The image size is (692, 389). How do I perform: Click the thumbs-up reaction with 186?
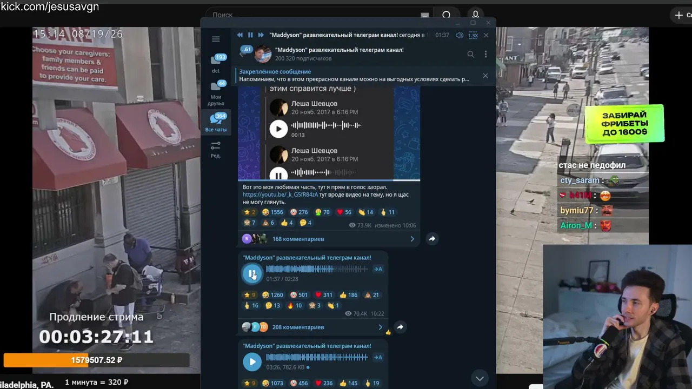coord(349,295)
